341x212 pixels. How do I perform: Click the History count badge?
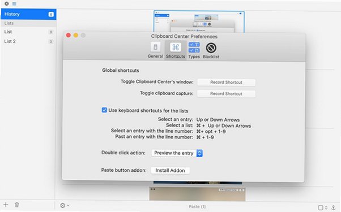tap(51, 14)
